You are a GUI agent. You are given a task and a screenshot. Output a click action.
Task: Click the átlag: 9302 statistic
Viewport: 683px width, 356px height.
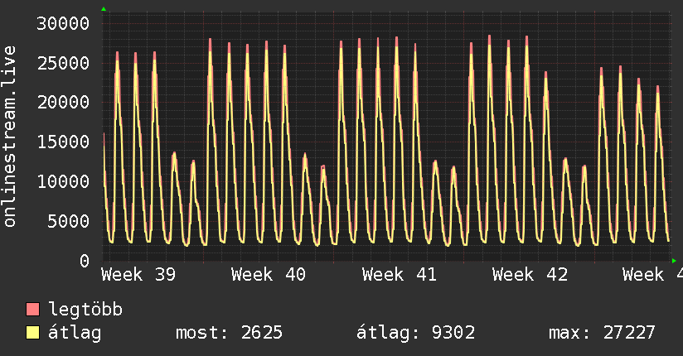coord(415,333)
